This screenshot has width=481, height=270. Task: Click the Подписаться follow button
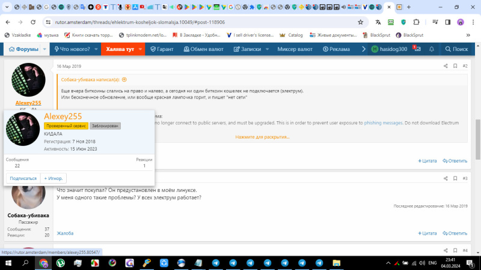click(x=23, y=178)
